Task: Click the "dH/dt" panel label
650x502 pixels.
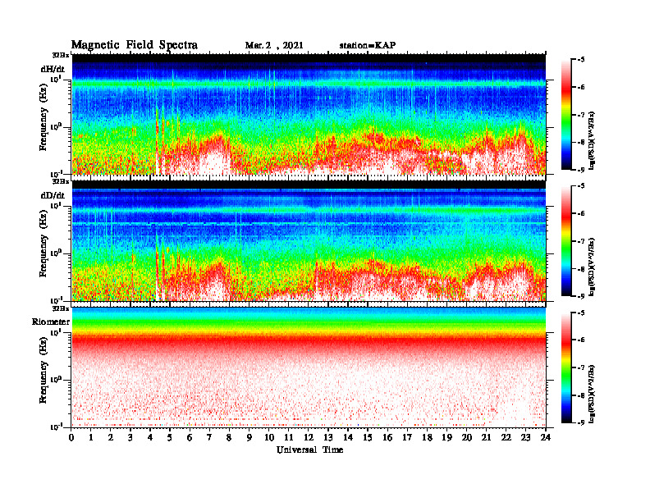Action: click(53, 69)
